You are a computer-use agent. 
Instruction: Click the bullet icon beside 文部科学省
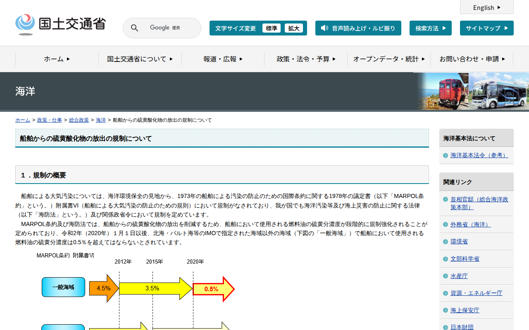tap(446, 259)
